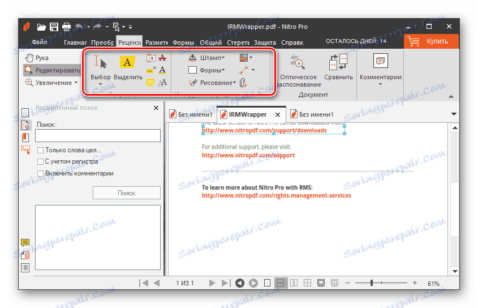The height and width of the screenshot is (308, 478).
Task: Click the Купить buy button
Action: (x=432, y=41)
